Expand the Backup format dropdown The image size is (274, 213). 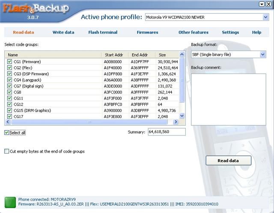262,54
